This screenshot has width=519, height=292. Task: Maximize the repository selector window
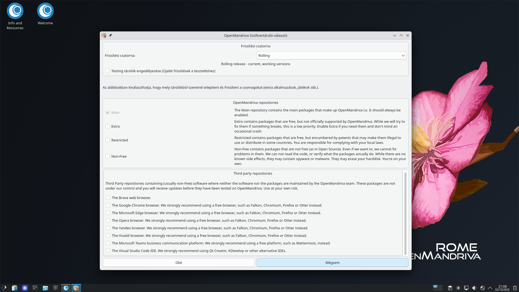pyautogui.click(x=401, y=35)
